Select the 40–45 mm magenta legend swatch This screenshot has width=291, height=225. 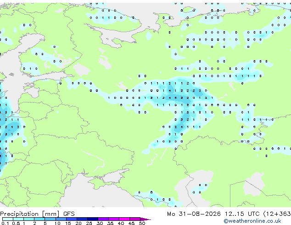coord(124,219)
